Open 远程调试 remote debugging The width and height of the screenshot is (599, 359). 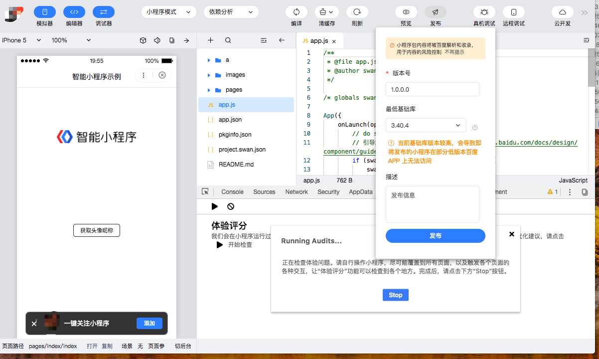[x=514, y=12]
